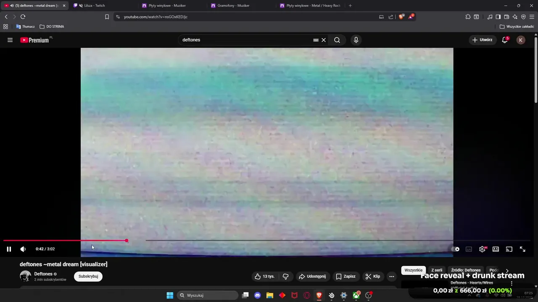Viewport: 538px width, 302px height.
Task: Select the Źródło: Deftones chip
Action: [466, 270]
